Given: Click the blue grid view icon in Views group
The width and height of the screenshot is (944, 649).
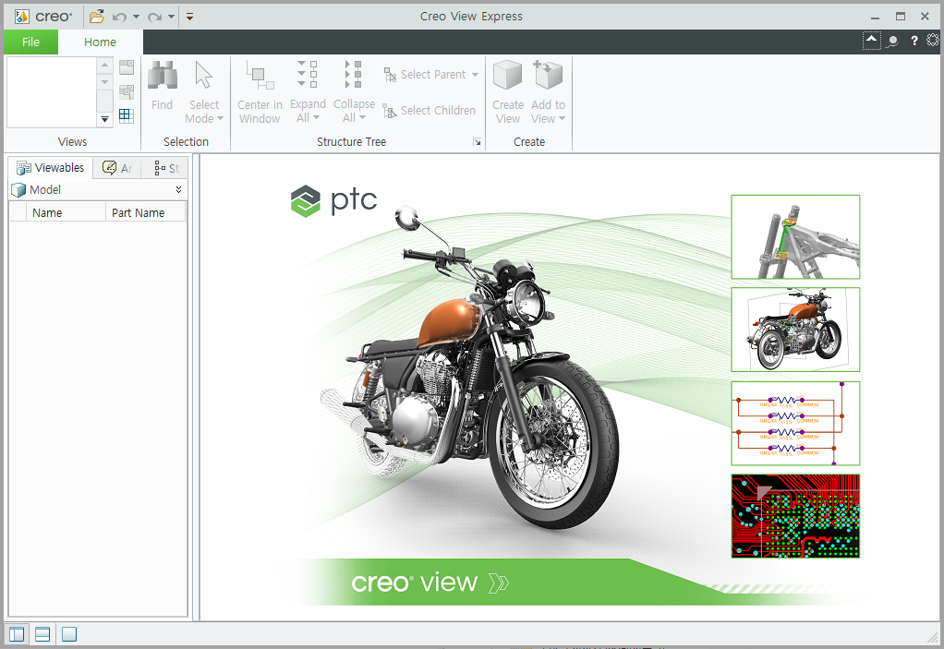Looking at the screenshot, I should pyautogui.click(x=127, y=115).
